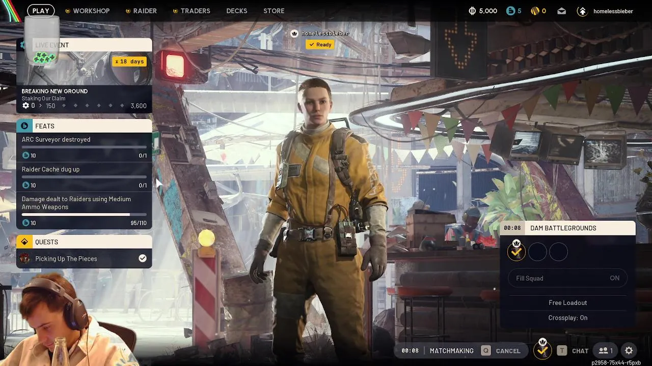Change the Free Loadout option

567,302
